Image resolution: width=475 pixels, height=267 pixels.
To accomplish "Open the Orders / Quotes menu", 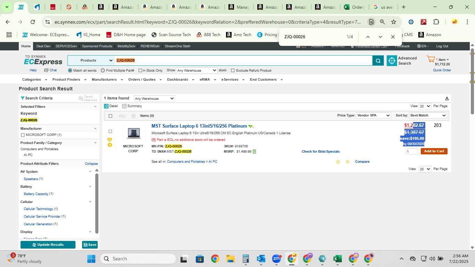I will tap(144, 80).
